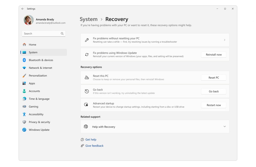256x167 pixels.
Task: Click the Get help question mark icon
Action: click(x=82, y=140)
